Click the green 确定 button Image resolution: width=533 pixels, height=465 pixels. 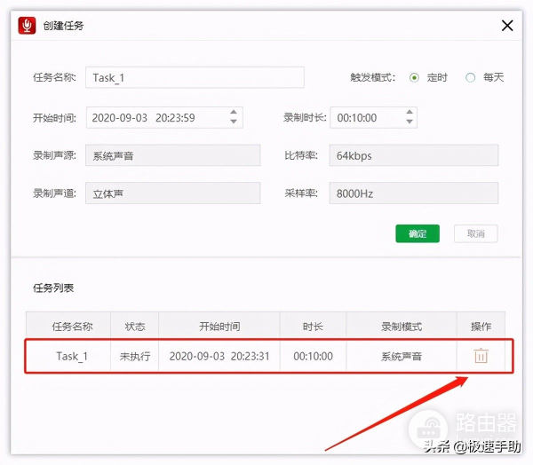coord(418,233)
